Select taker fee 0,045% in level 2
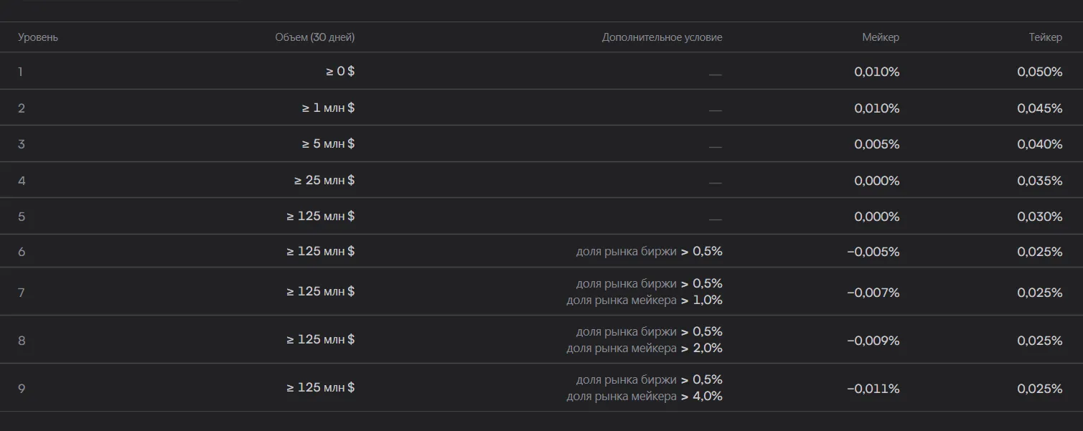The image size is (1083, 431). coord(1040,108)
